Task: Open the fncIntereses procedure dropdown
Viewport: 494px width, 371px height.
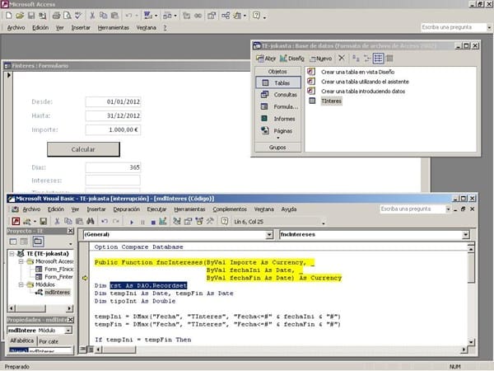Action: click(x=374, y=235)
